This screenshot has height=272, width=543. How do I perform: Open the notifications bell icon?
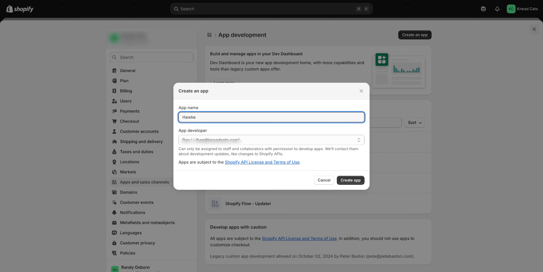(497, 9)
